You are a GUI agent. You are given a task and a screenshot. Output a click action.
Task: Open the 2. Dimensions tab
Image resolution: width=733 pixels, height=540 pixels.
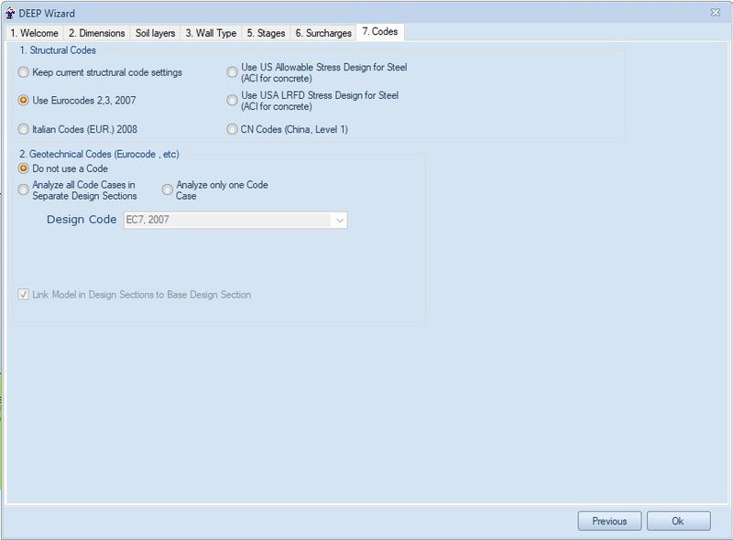coord(97,33)
